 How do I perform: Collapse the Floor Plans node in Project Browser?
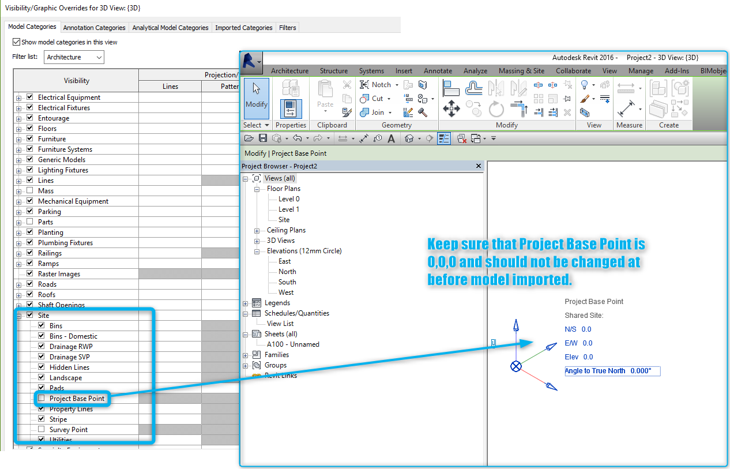pyautogui.click(x=257, y=189)
